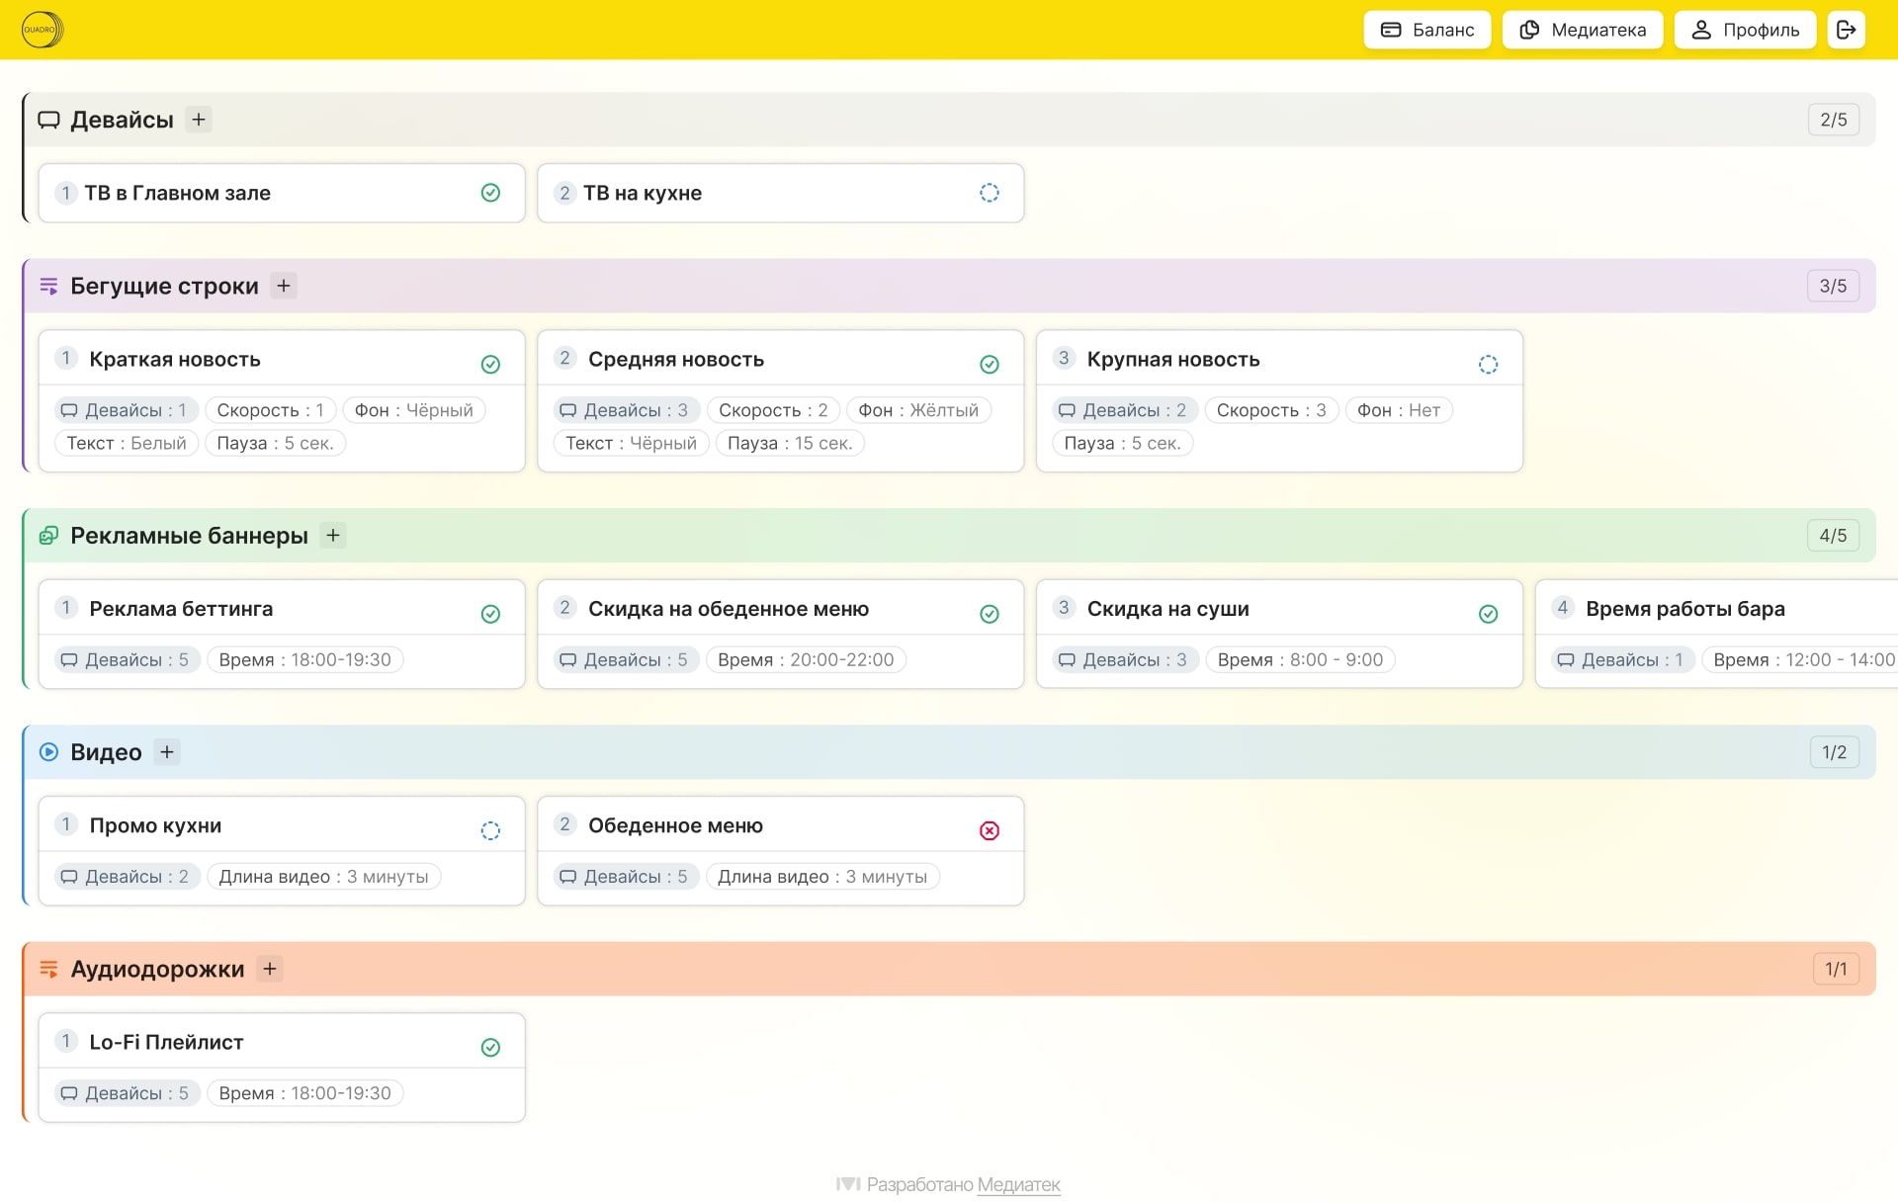Select Скидка на суши banner title
This screenshot has height=1202, width=1898.
click(1167, 609)
